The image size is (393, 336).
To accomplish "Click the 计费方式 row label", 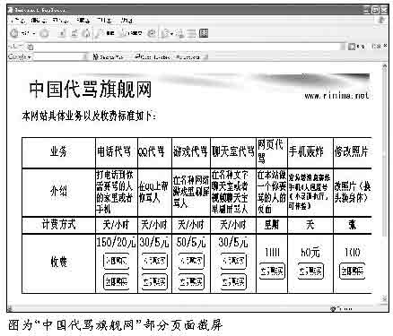I will tap(58, 224).
